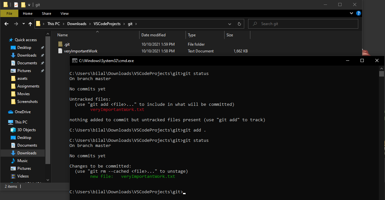Switch to the View ribbon tab
This screenshot has width=385, height=200.
click(64, 14)
